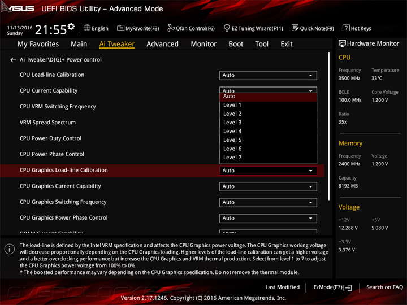This screenshot has height=305, width=407.
Task: Select Auto in open dropdown list
Action: (268, 97)
